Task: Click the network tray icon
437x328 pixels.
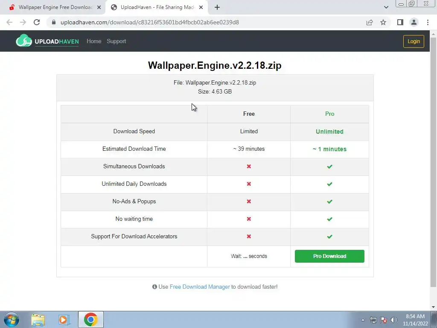Action: pos(373,320)
